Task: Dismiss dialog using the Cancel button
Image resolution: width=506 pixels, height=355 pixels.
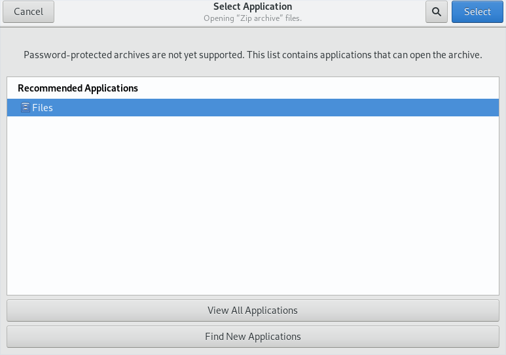Action: (x=28, y=12)
